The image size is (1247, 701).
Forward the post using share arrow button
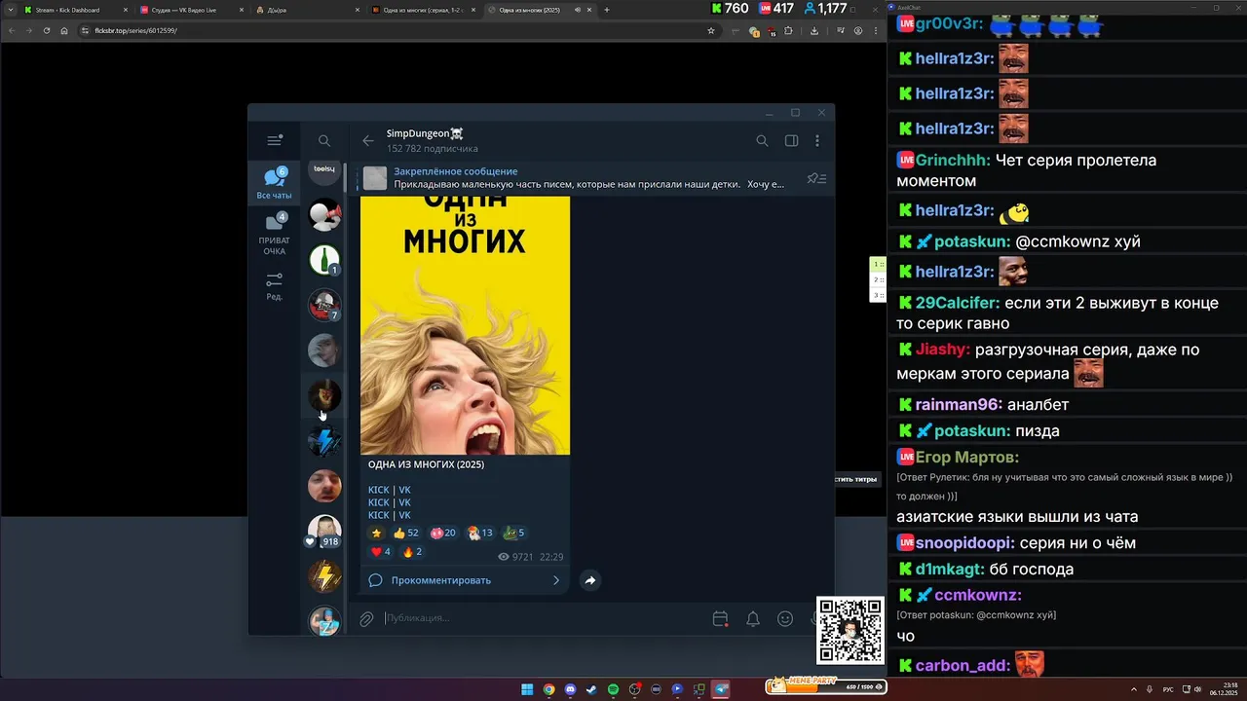(x=589, y=580)
